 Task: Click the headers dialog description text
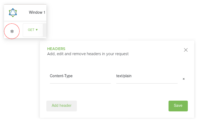88,54
